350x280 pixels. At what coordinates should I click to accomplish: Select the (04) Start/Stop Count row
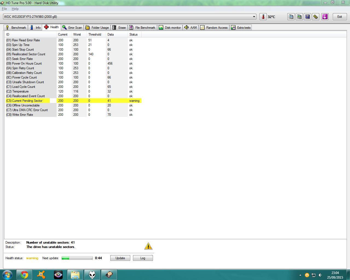[73, 50]
